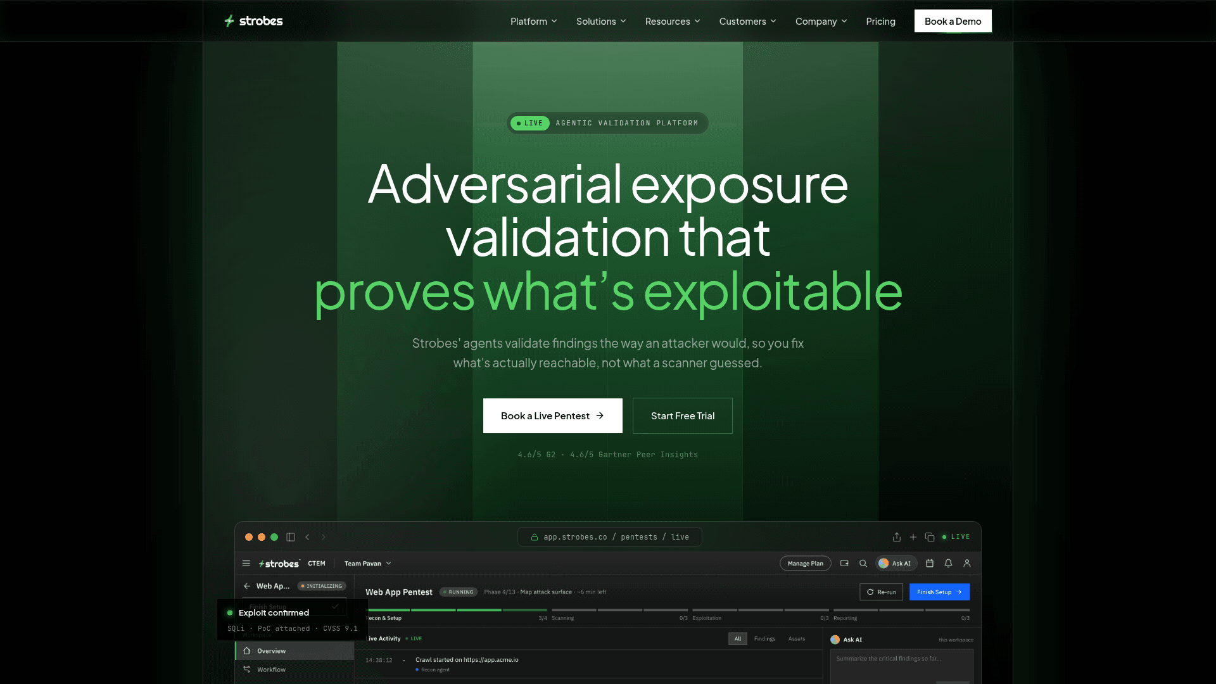Click the back arrow beside Web Ap...
The height and width of the screenshot is (684, 1216).
point(247,586)
